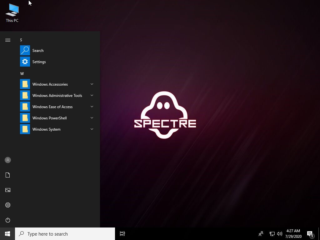Expand Windows Ease of Access chevron
Viewport: 320px width, 240px height.
92,107
